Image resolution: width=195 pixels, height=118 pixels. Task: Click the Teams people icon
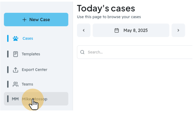pos(15,84)
